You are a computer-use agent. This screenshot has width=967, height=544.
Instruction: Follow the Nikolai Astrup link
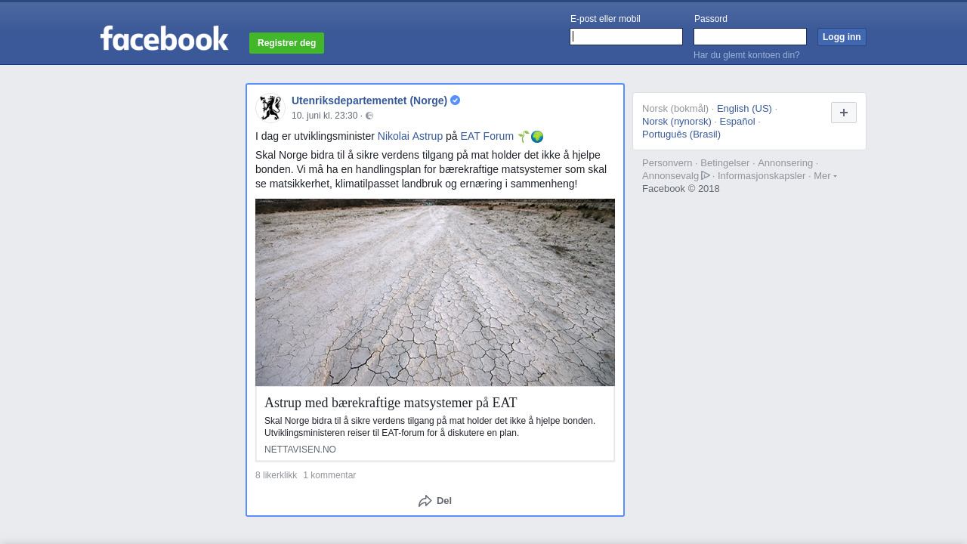(410, 137)
